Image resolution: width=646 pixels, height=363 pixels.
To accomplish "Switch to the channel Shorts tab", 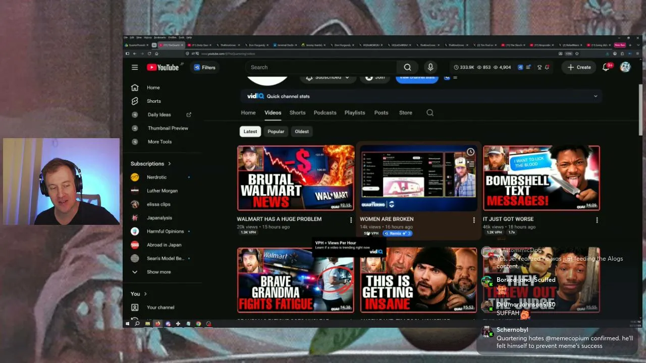I will (297, 113).
